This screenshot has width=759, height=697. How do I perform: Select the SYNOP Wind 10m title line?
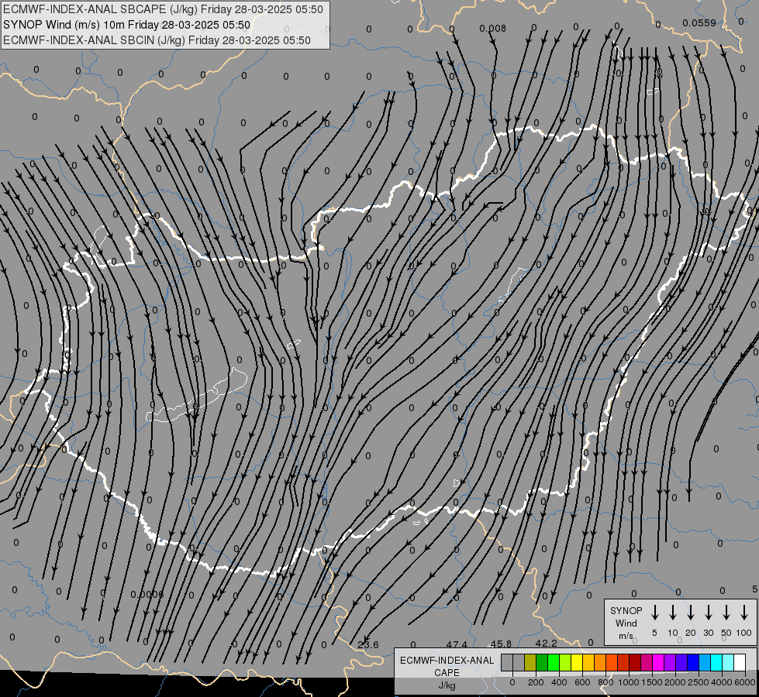click(x=126, y=25)
